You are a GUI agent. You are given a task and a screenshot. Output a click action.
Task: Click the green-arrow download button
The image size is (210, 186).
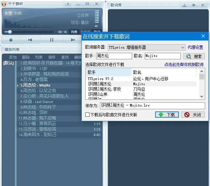(x=167, y=115)
